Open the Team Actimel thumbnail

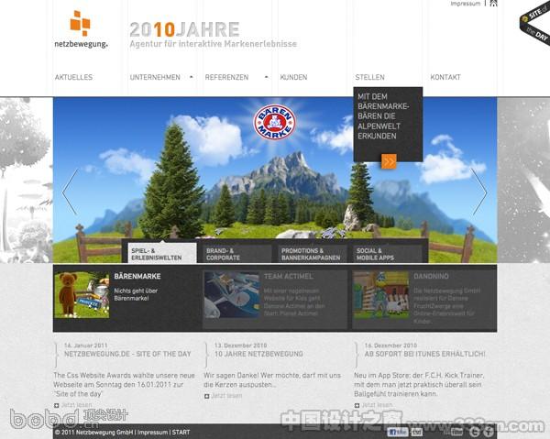pyautogui.click(x=232, y=295)
